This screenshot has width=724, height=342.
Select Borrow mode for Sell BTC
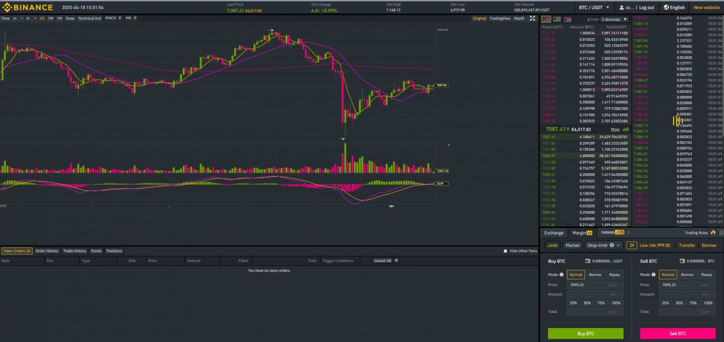pos(687,275)
